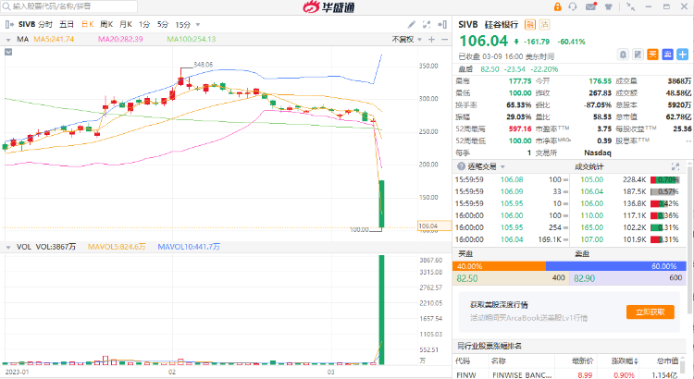Image resolution: width=694 pixels, height=379 pixels.
Task: Click the grey note icon beside bell
Action: pos(638,55)
